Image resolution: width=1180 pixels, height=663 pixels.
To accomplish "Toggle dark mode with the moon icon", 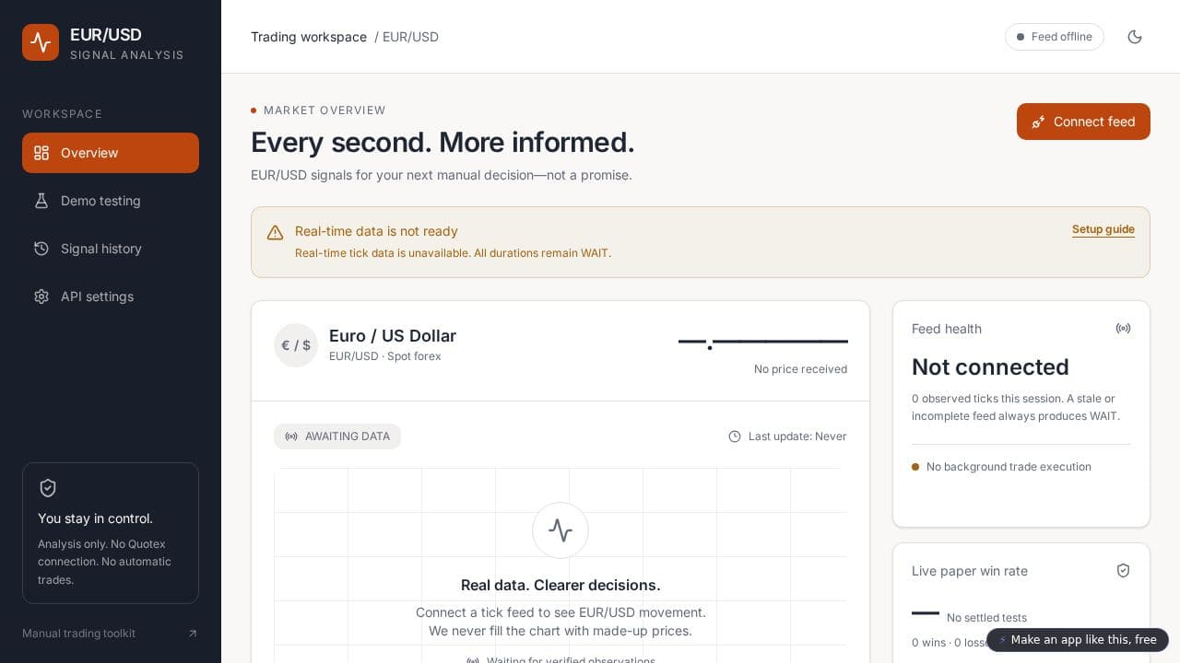I will [x=1135, y=37].
